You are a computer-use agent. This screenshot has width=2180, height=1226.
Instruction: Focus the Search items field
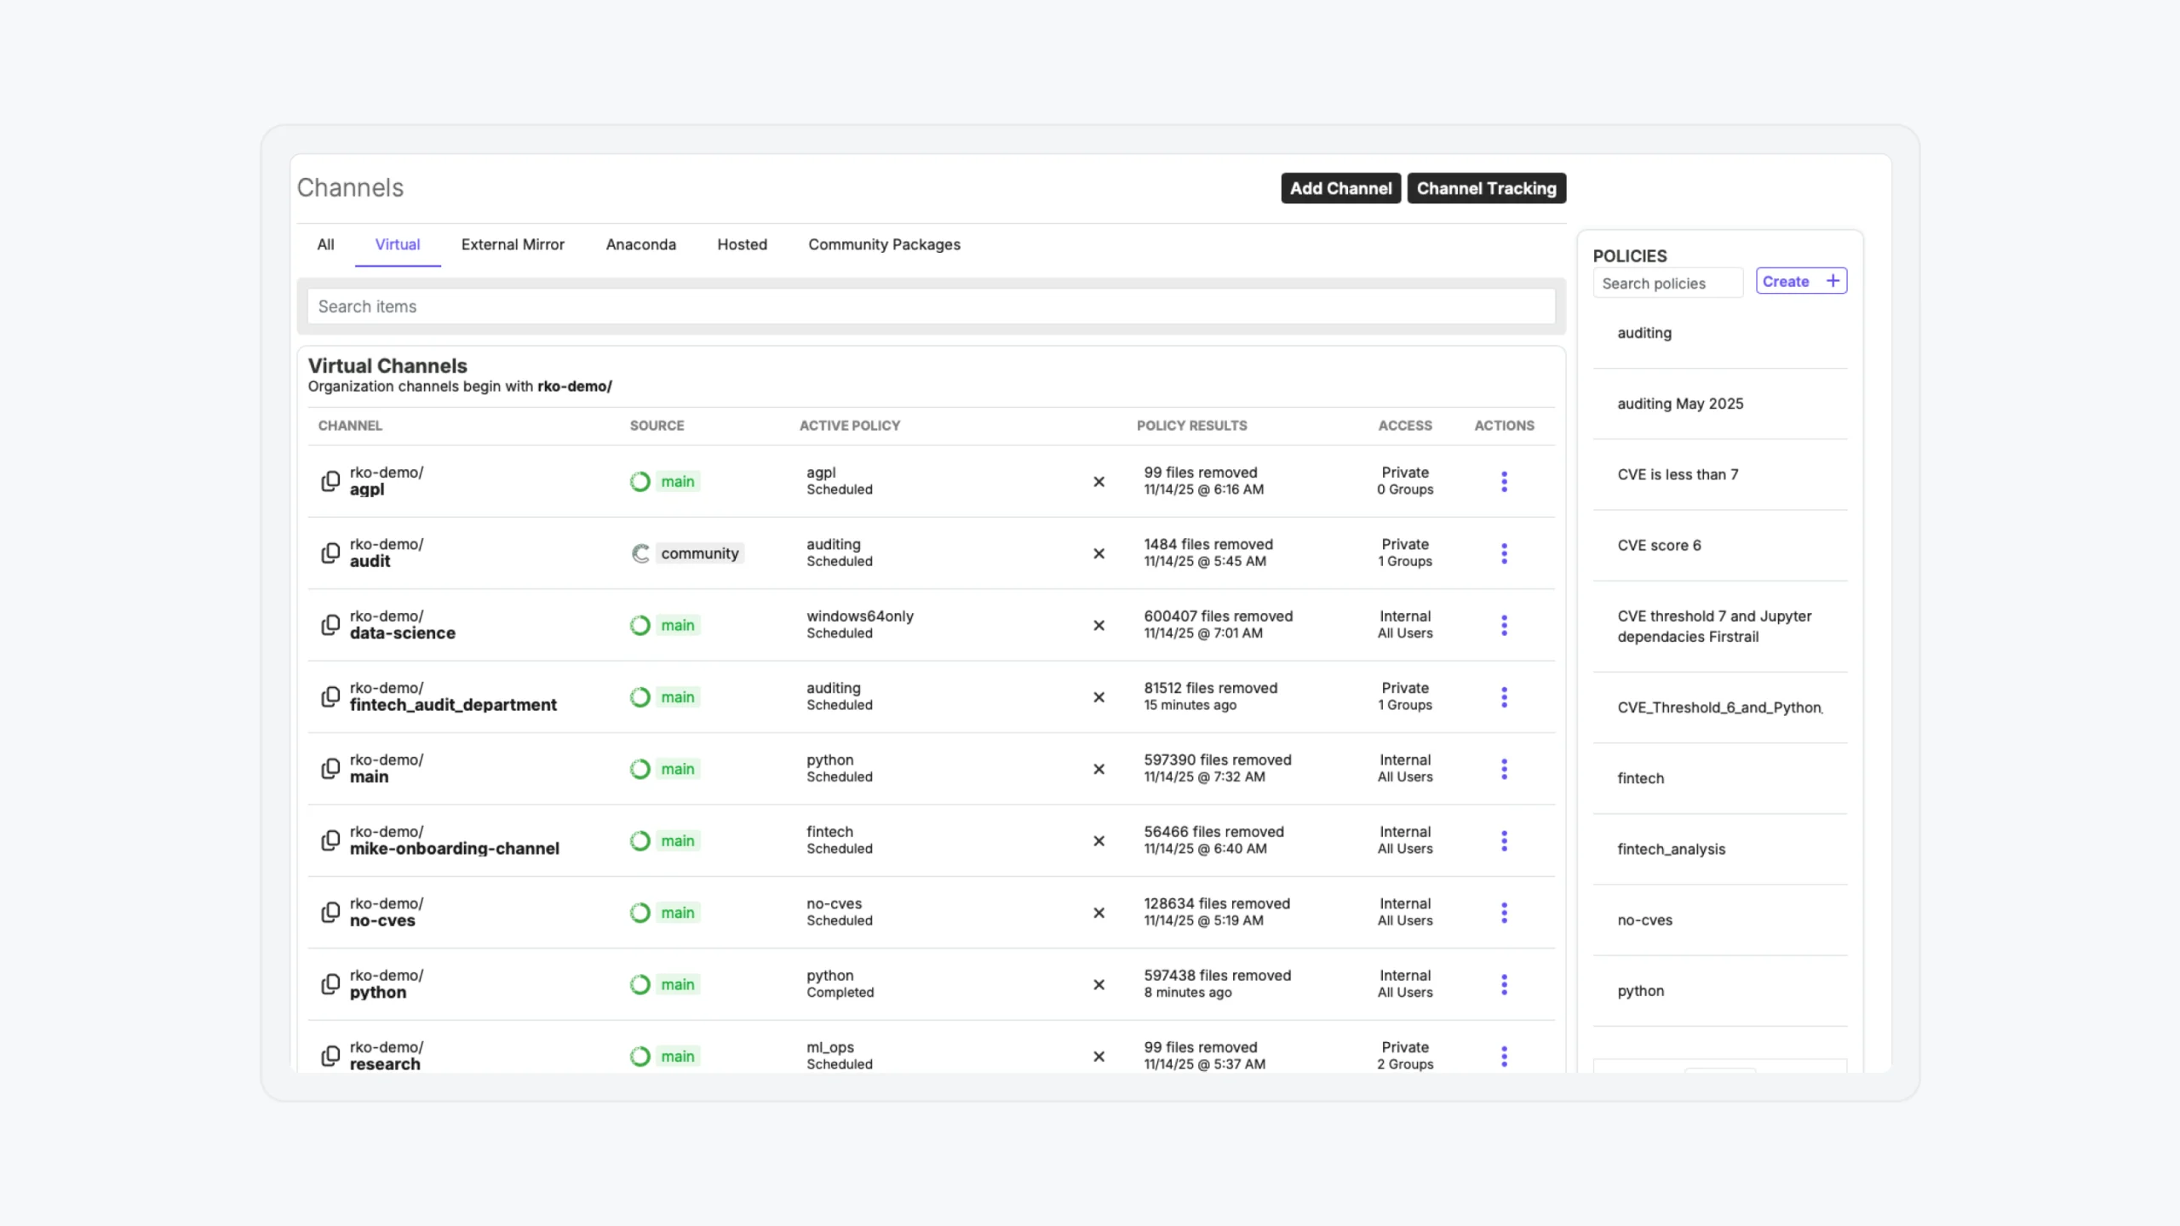[x=931, y=306]
